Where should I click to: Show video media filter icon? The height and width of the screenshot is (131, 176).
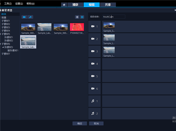coord(24,17)
